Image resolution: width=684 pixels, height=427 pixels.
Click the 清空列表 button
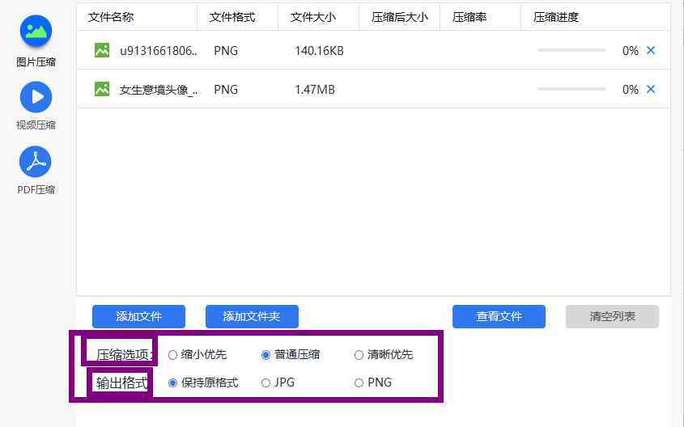[x=612, y=316]
